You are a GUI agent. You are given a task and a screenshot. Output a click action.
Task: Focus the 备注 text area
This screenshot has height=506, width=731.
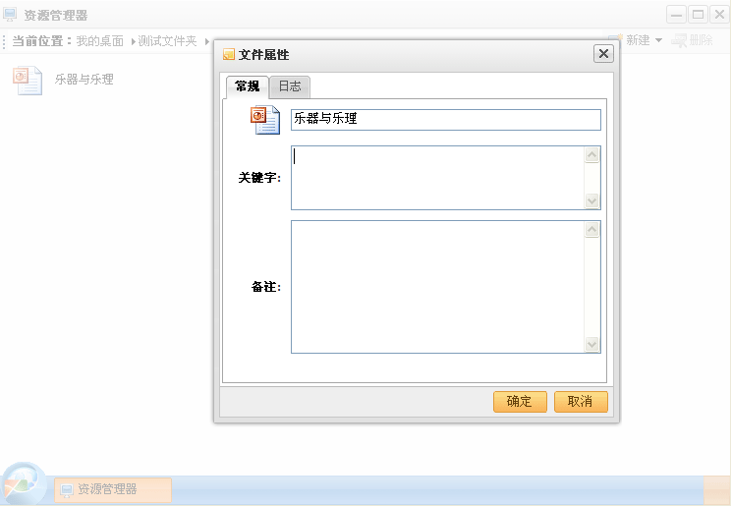pyautogui.click(x=446, y=287)
